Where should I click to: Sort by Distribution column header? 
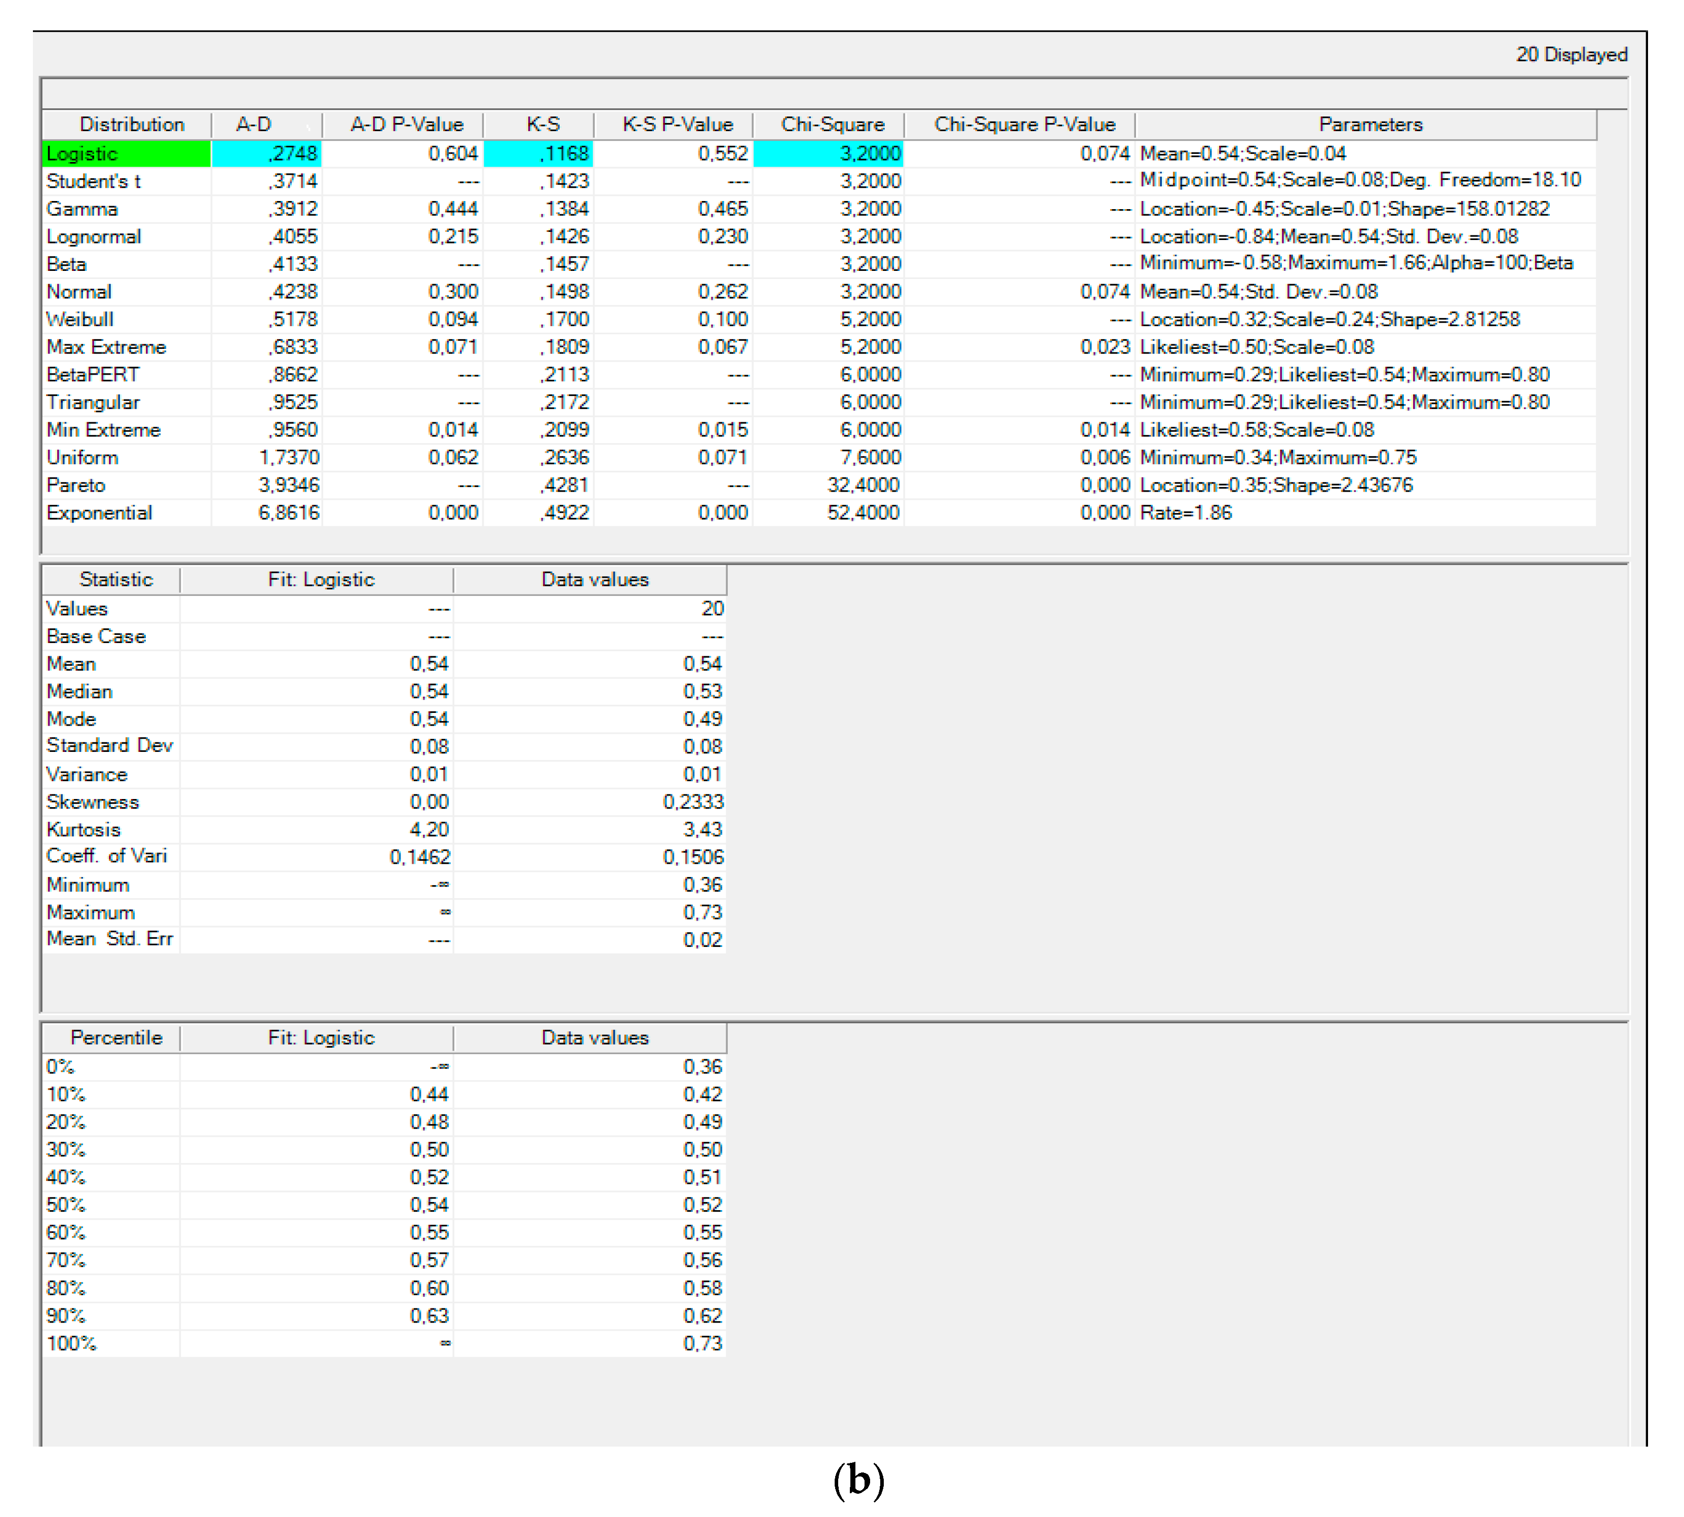pos(131,124)
